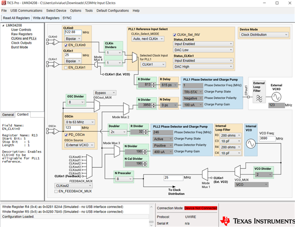The image size is (295, 227).
Task: Enable the EN_FEEDBACK_MUX checkbox
Action: 56,192
